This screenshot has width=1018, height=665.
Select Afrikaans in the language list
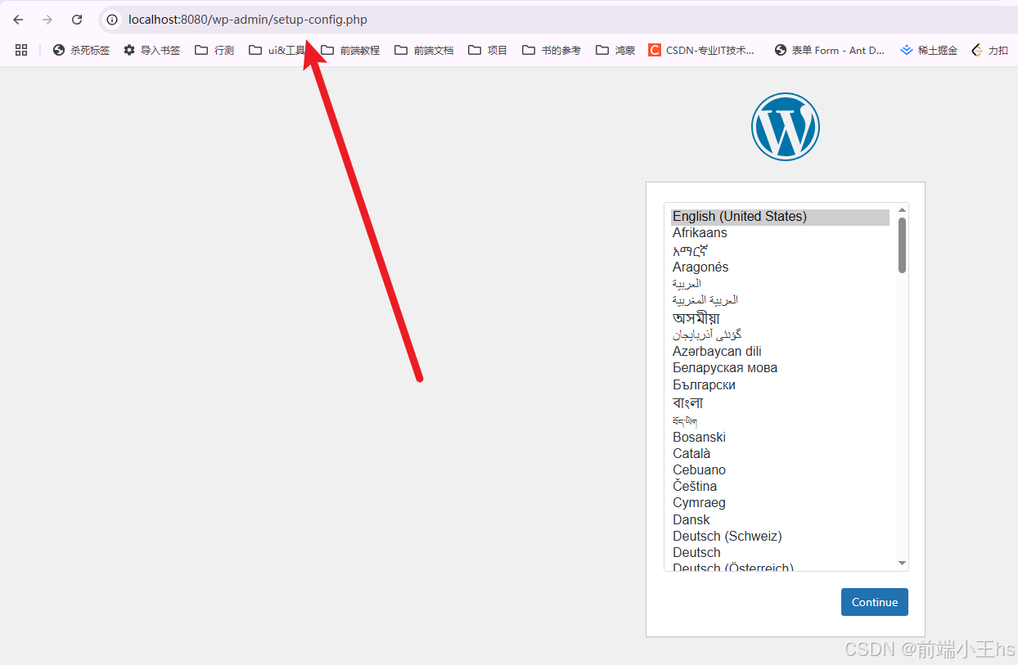tap(780, 233)
